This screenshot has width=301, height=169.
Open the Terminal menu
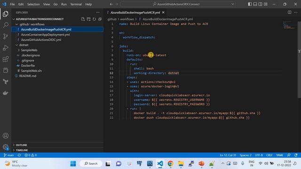(76, 4)
